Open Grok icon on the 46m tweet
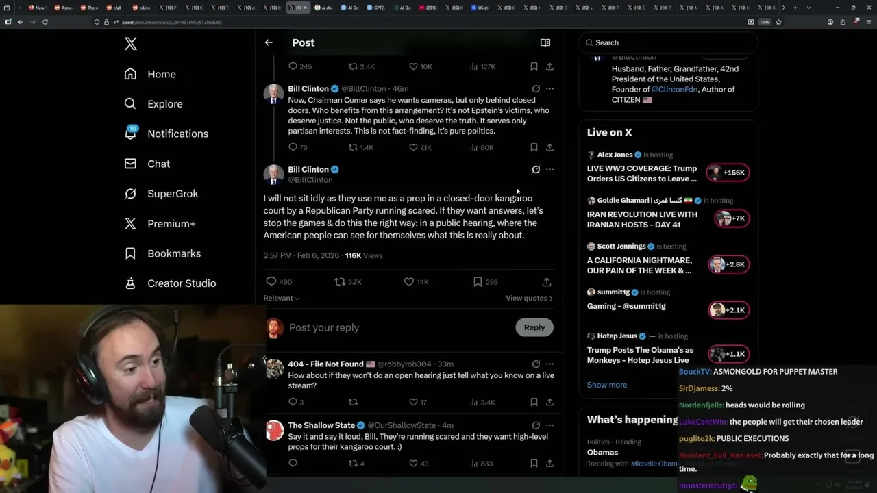 (x=536, y=88)
